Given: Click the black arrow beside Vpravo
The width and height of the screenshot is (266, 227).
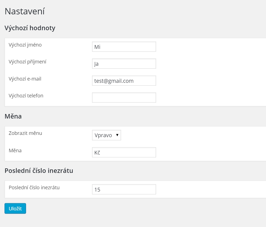Looking at the screenshot, I should [x=117, y=135].
